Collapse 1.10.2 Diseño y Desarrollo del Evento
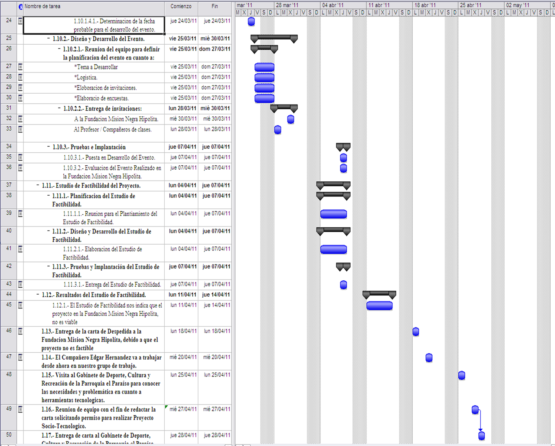The height and width of the screenshot is (446, 555). click(x=49, y=39)
